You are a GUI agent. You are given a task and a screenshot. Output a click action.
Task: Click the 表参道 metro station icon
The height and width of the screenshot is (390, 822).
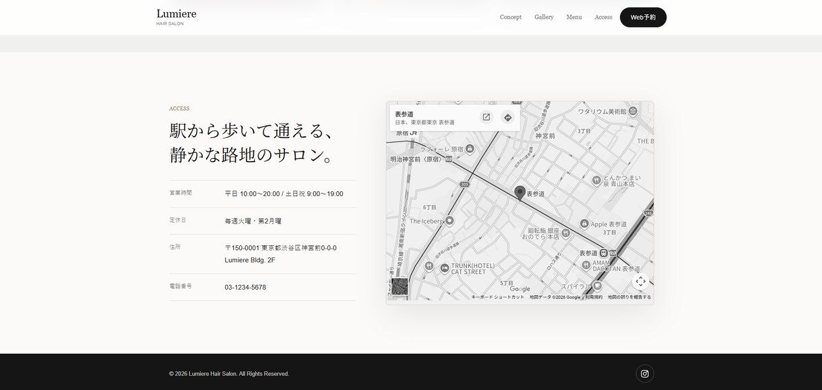[x=603, y=253]
